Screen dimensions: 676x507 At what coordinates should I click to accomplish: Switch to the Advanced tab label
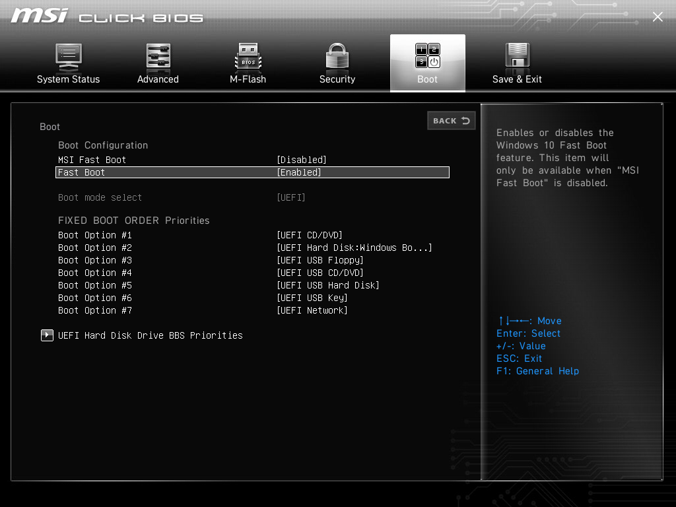coord(158,79)
